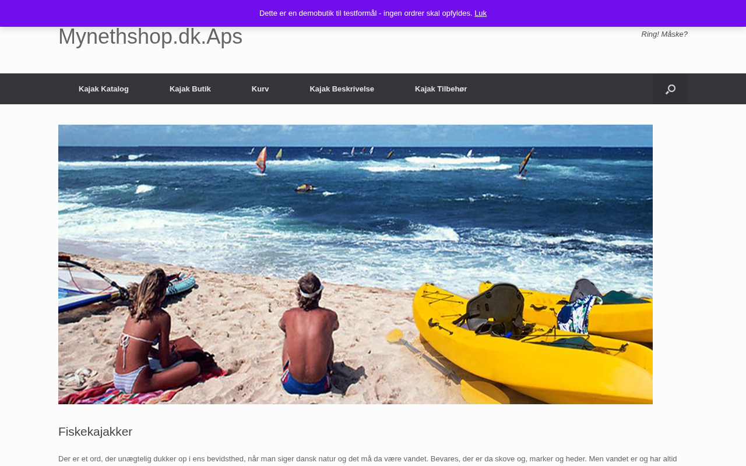Click the Mynethshop.dk.Aps site title
746x466 pixels.
click(x=150, y=37)
